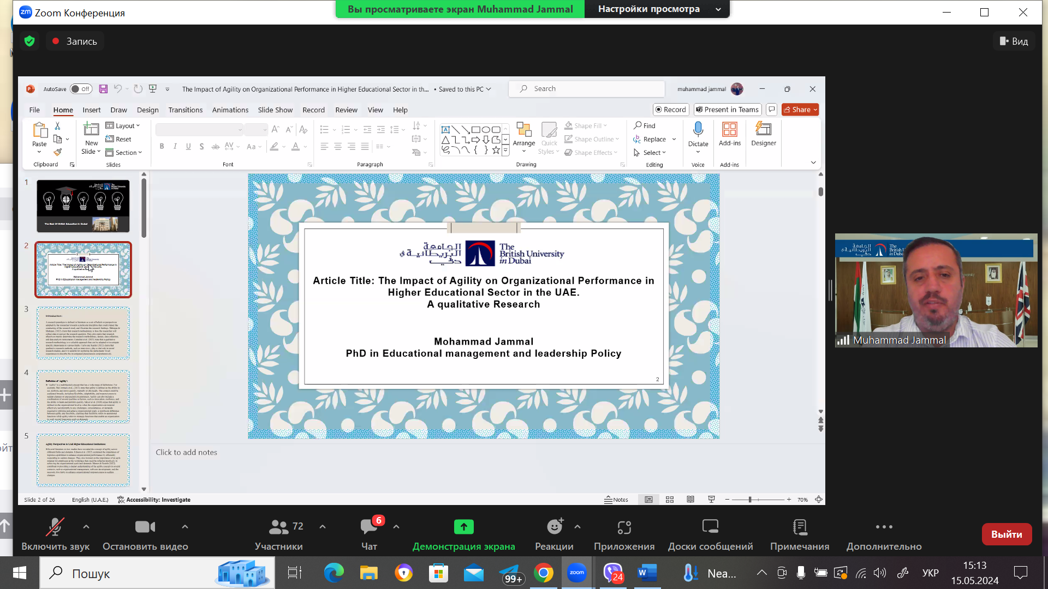Adjust the PowerPoint zoom slider

click(x=750, y=500)
